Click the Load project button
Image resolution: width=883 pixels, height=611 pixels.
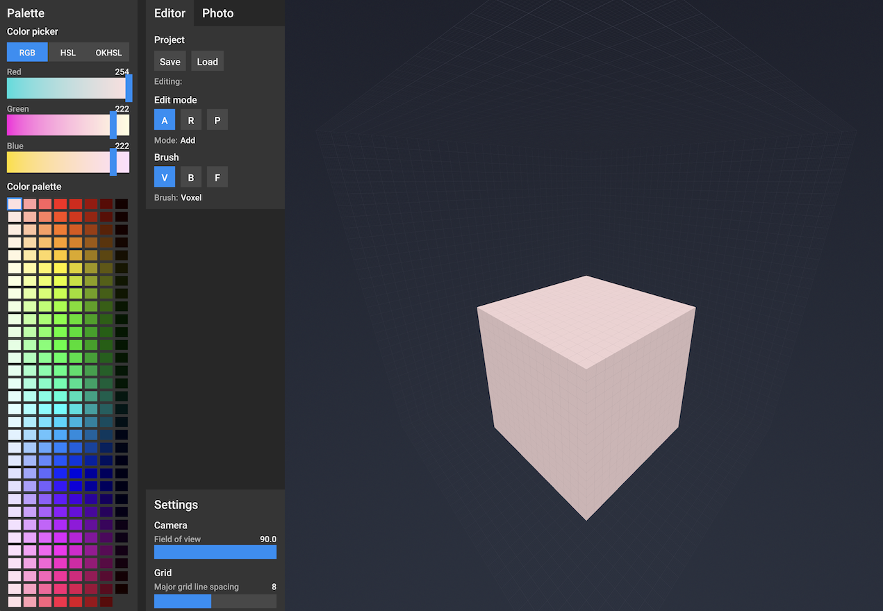coord(207,62)
